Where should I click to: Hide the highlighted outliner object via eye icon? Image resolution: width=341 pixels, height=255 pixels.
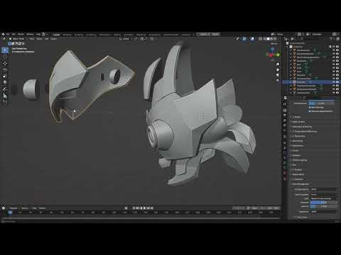coord(334,82)
